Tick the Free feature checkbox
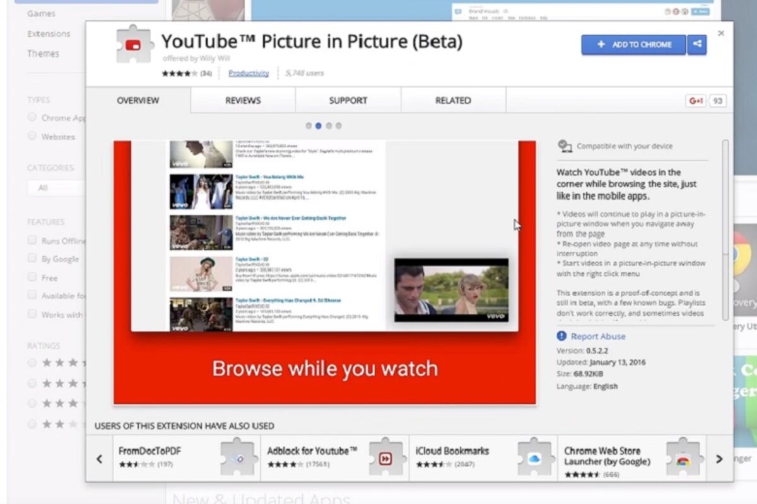757x504 pixels. click(32, 277)
